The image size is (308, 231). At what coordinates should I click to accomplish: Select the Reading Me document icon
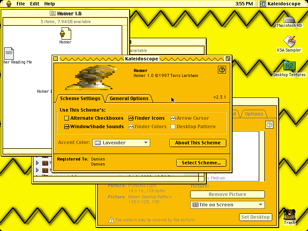[9, 54]
